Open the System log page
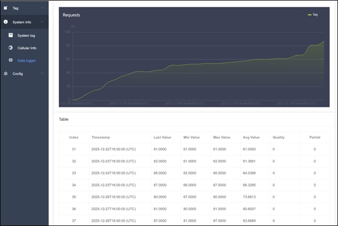This screenshot has height=226, width=338. (x=26, y=35)
